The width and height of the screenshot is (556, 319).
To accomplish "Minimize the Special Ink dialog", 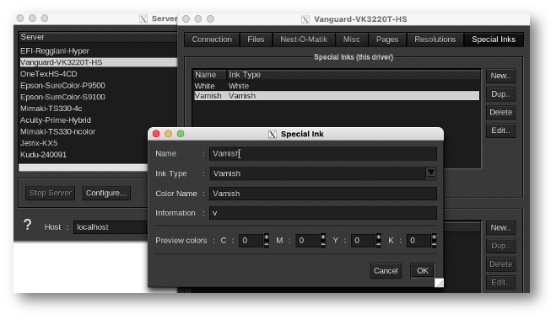I will tap(168, 133).
